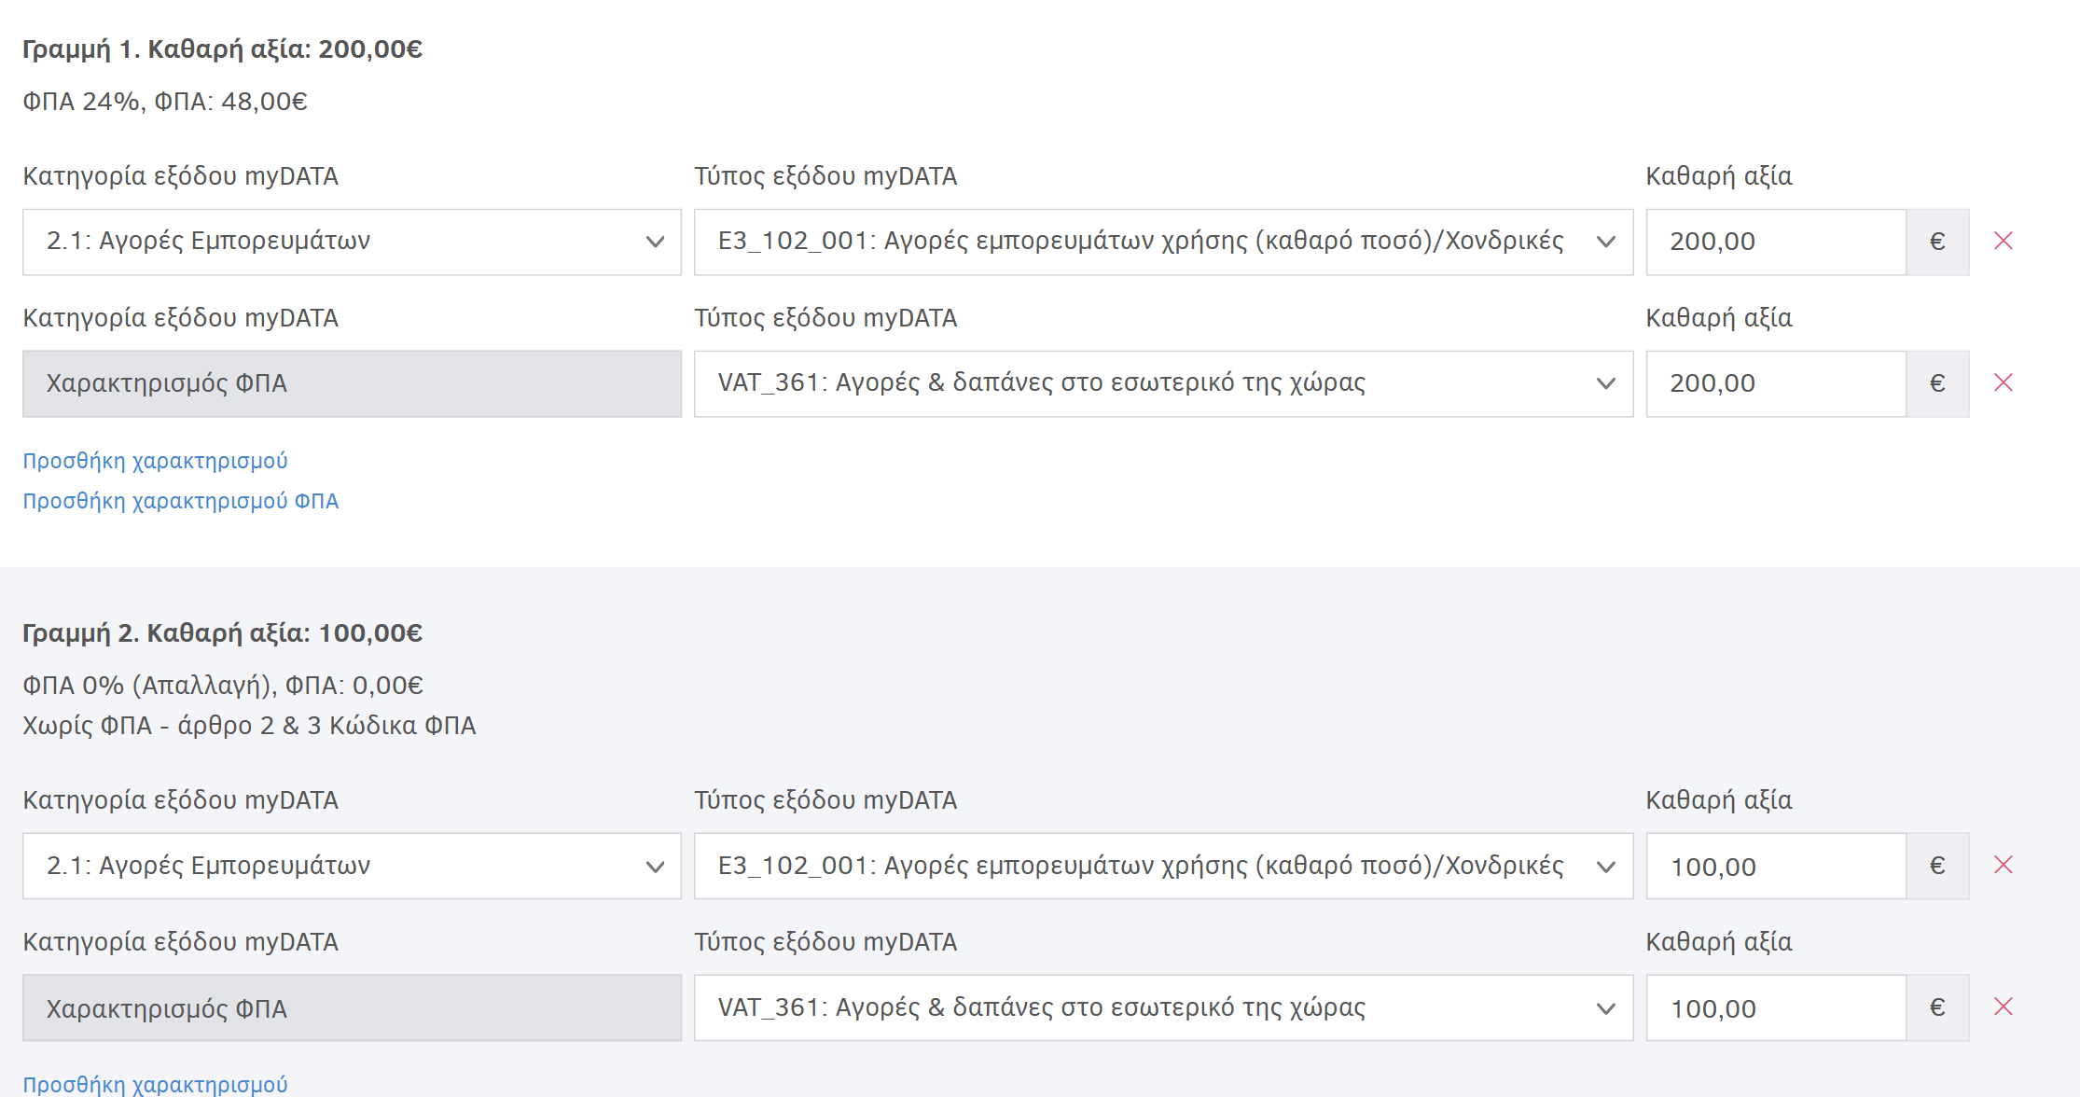Expand VAT_361 type dropdown in Γραμμή 1
This screenshot has width=2080, height=1097.
click(x=1163, y=383)
